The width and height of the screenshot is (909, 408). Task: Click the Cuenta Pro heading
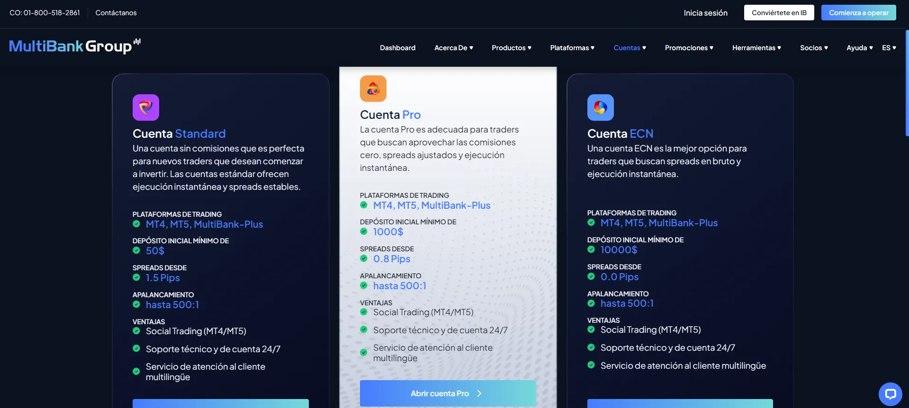click(390, 115)
